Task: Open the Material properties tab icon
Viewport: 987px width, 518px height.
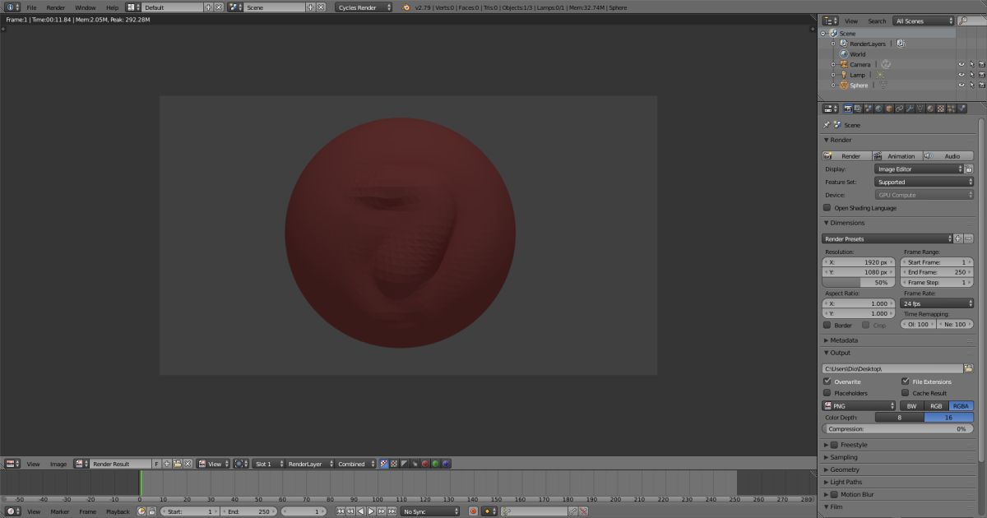Action: 930,109
